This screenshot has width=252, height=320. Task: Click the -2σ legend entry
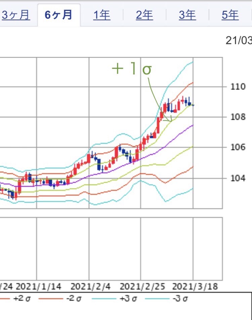point(60,298)
